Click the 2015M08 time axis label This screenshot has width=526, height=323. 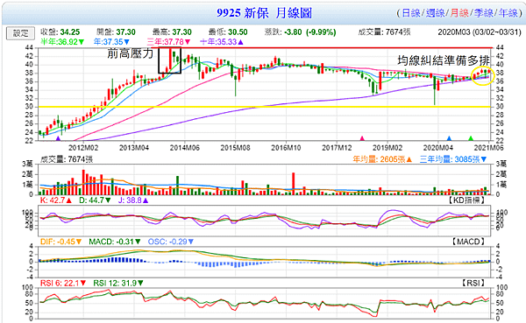pos(236,148)
